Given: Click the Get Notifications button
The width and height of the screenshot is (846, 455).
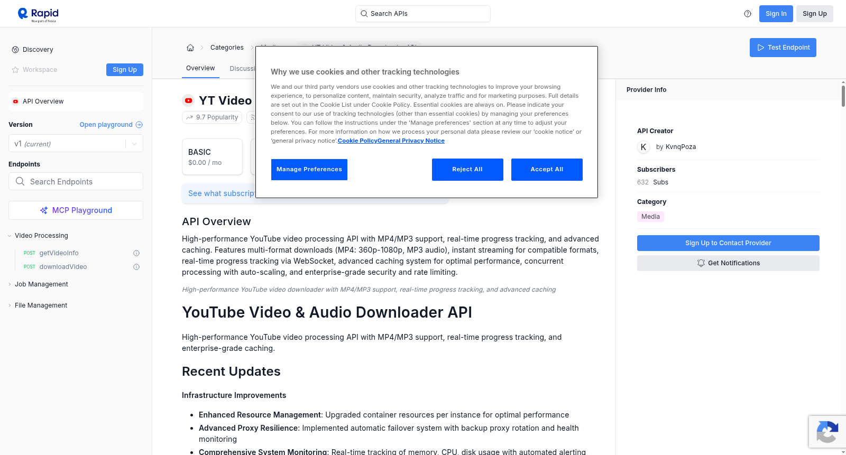Looking at the screenshot, I should [728, 263].
